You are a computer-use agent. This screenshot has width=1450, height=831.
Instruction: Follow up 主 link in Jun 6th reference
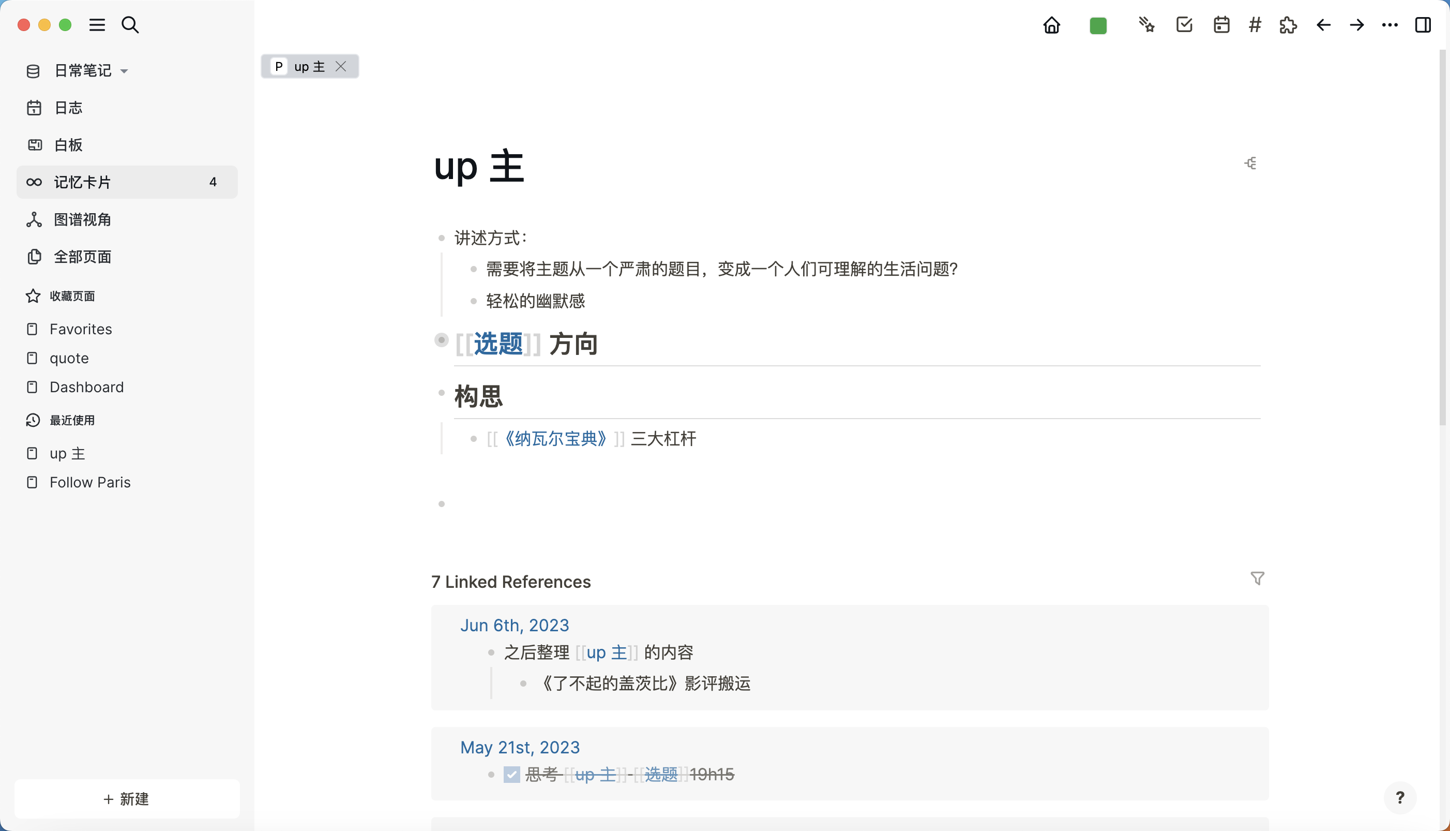point(607,652)
